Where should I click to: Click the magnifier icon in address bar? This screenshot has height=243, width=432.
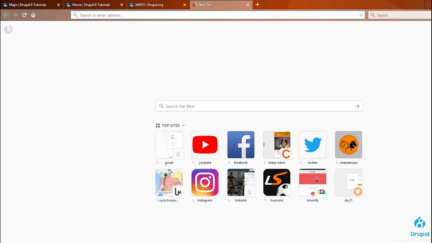point(75,15)
